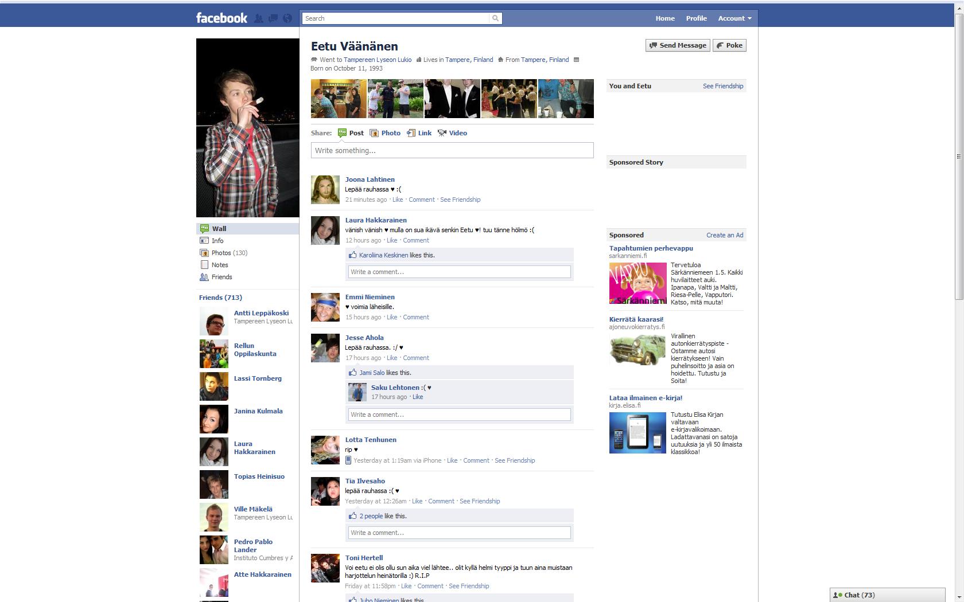The width and height of the screenshot is (964, 602).
Task: Select the Link share option
Action: [419, 133]
